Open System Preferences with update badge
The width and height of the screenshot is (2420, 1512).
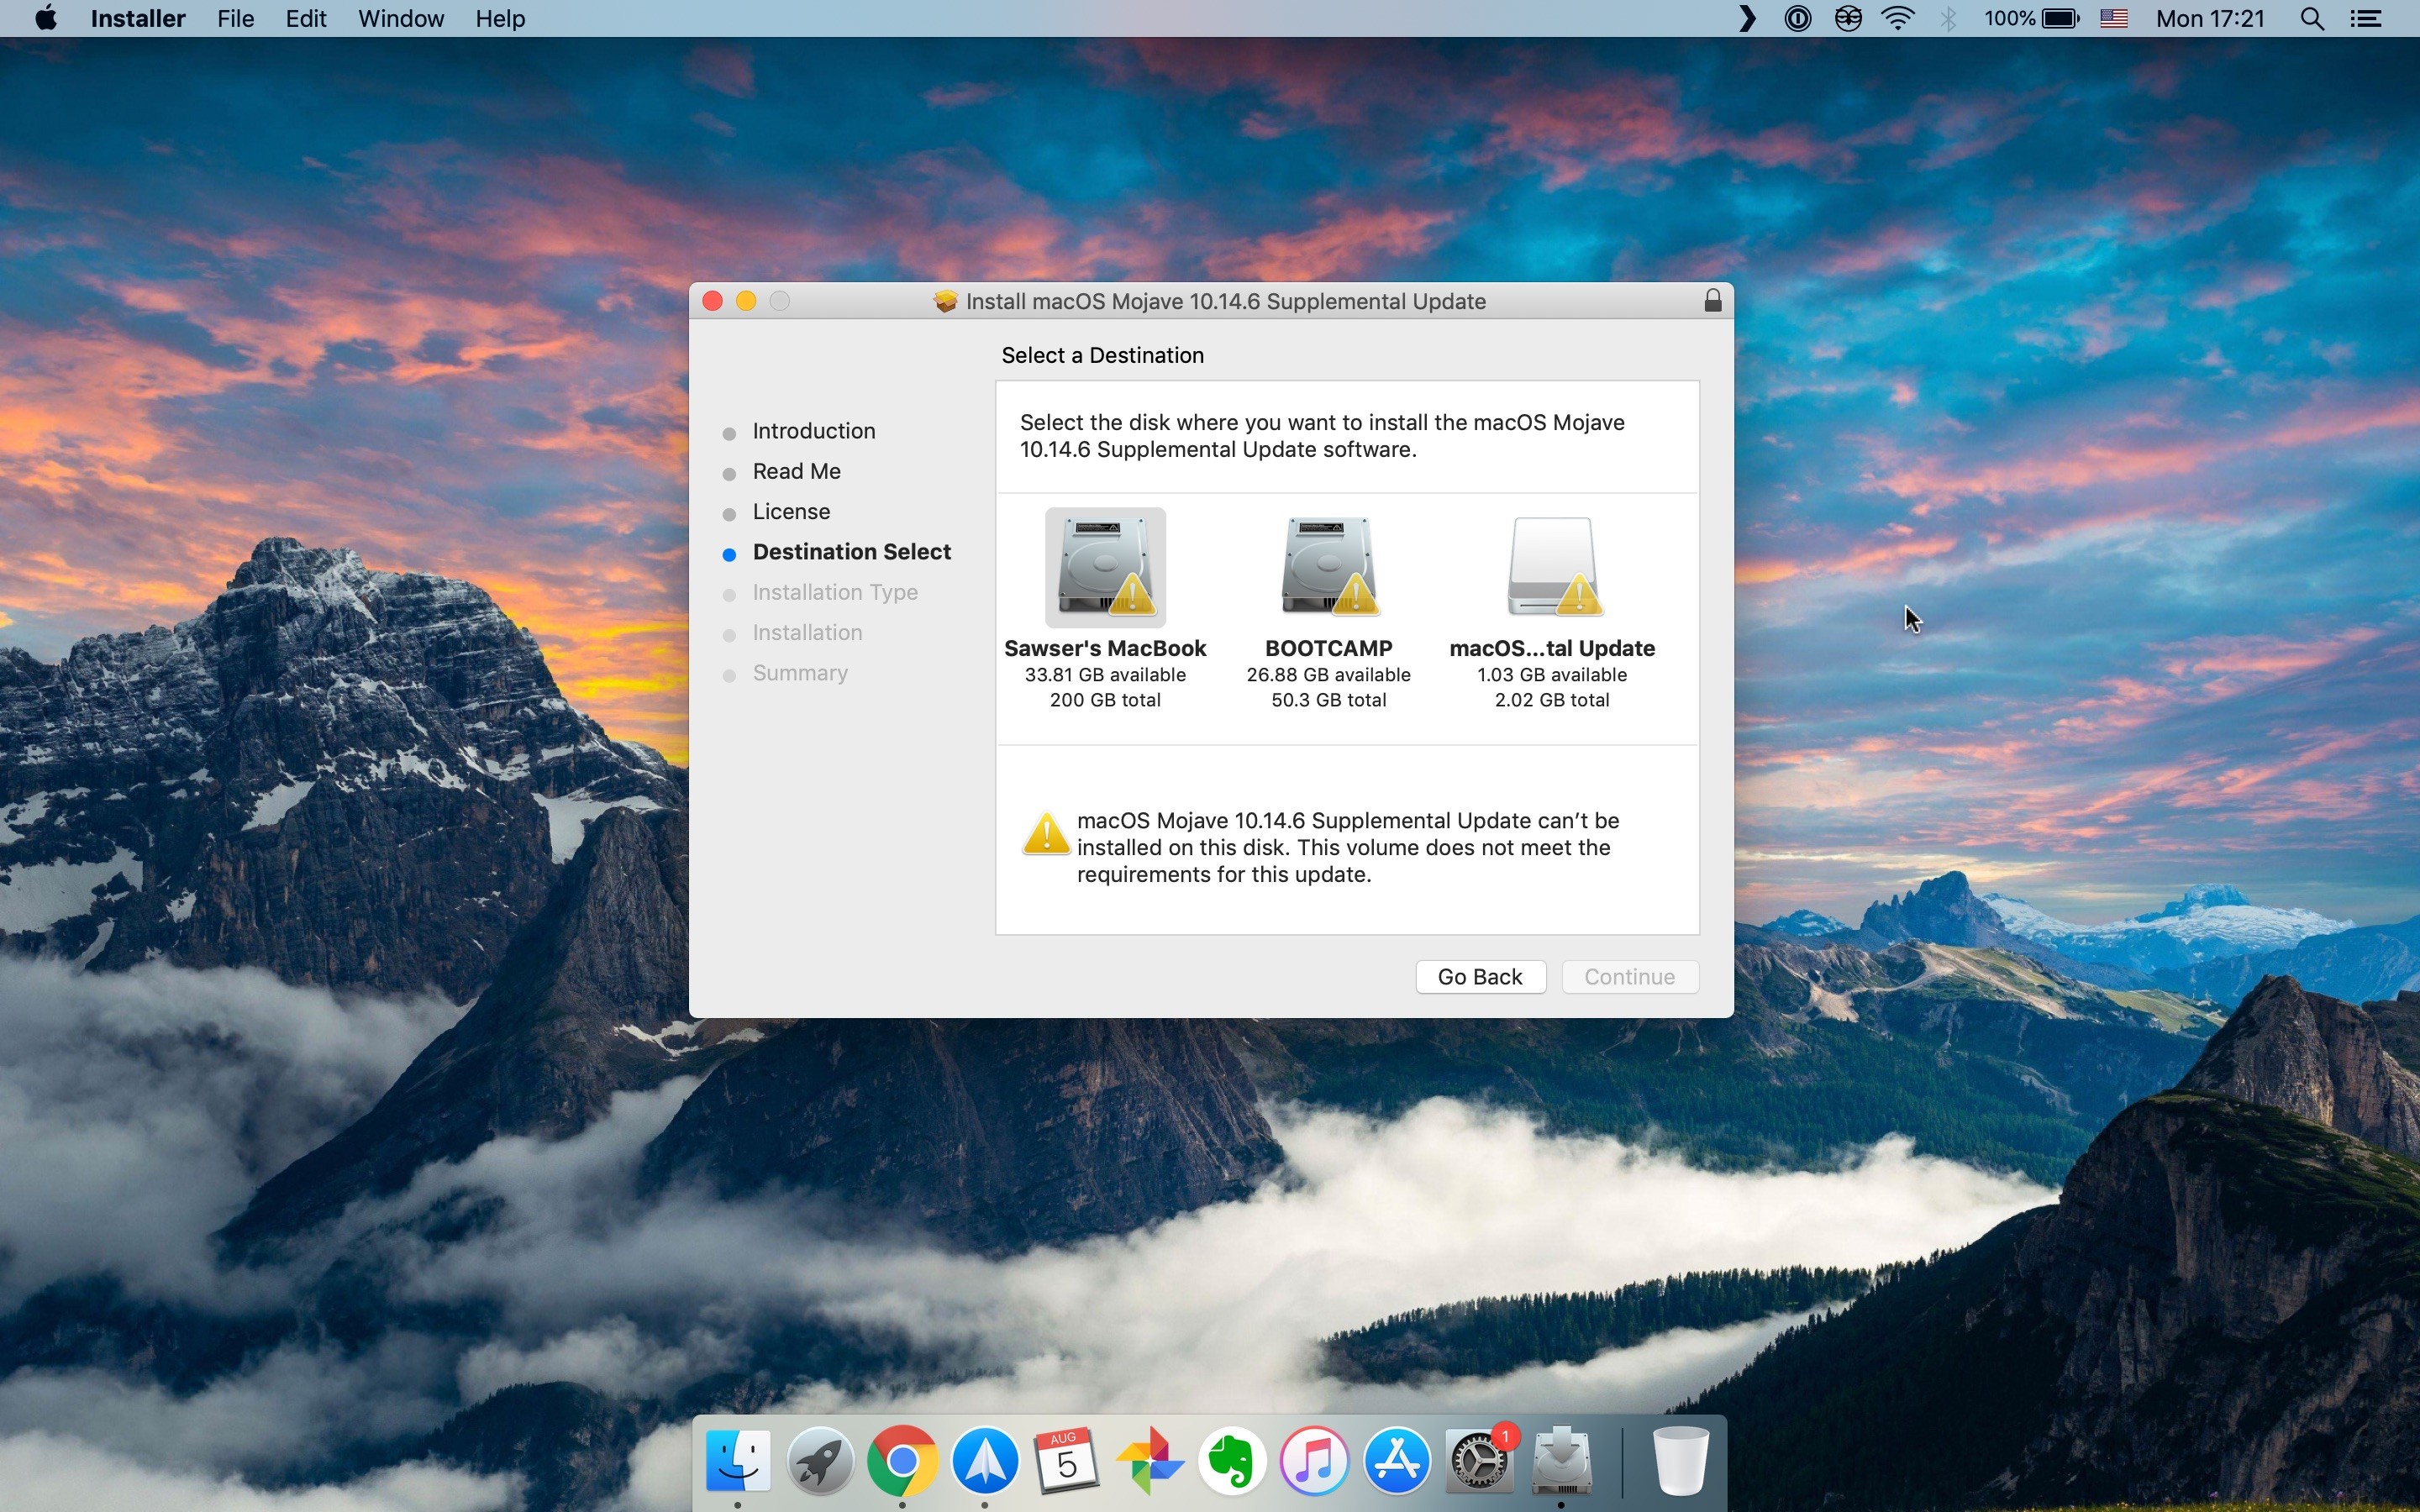[x=1479, y=1461]
